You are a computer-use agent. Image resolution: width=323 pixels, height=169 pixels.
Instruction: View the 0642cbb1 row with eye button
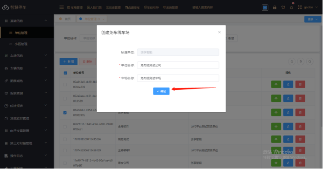click(x=276, y=112)
